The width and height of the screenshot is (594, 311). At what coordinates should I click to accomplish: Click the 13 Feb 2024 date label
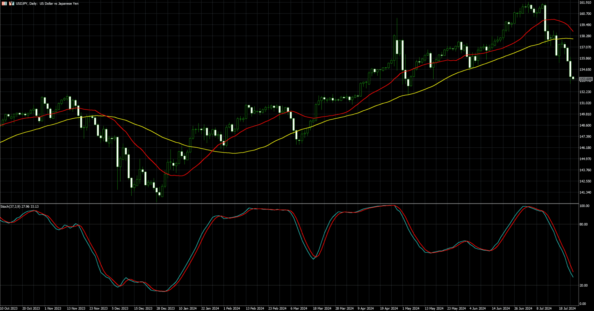pyautogui.click(x=255, y=309)
